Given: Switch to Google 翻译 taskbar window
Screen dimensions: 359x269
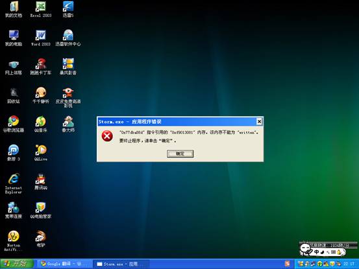Looking at the screenshot, I should click(x=64, y=264).
